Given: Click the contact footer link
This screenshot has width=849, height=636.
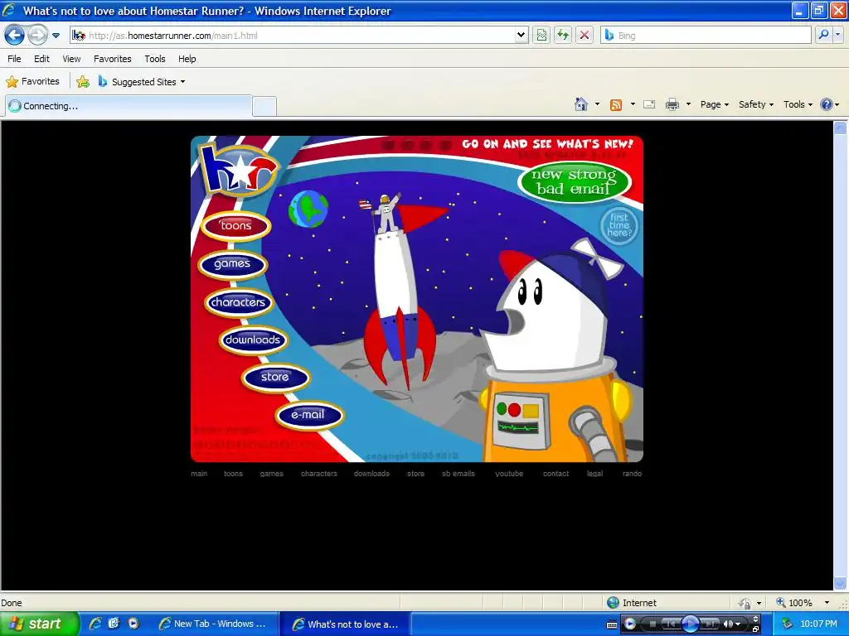Looking at the screenshot, I should point(555,474).
